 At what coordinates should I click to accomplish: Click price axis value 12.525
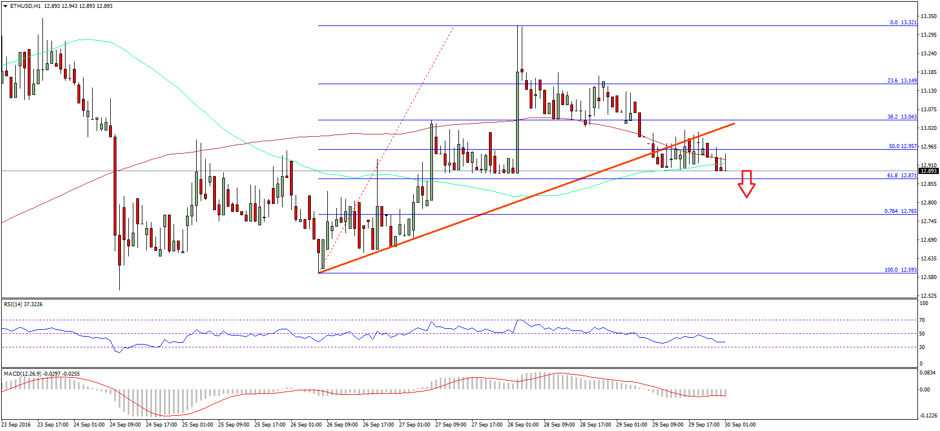[929, 296]
